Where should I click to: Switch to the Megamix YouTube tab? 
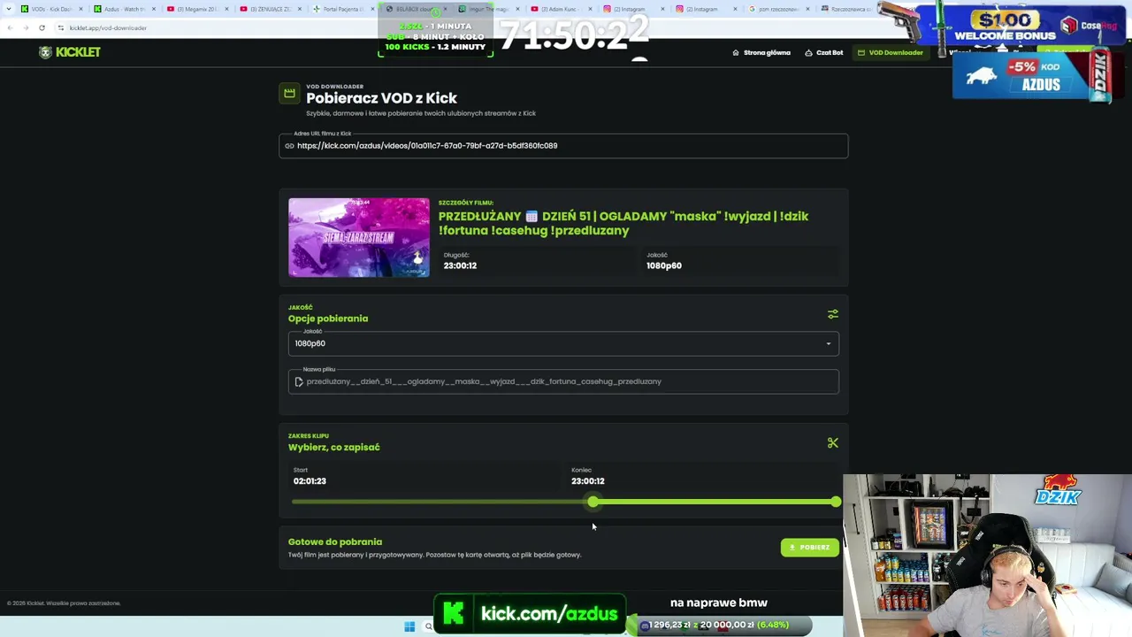[x=196, y=9]
